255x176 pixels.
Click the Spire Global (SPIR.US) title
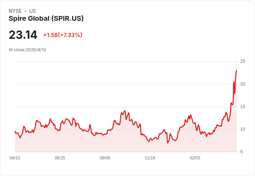pos(46,19)
